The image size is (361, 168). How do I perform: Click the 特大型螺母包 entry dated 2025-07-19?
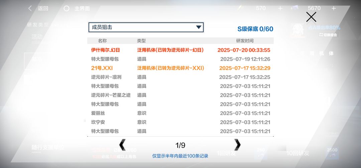coord(105,59)
